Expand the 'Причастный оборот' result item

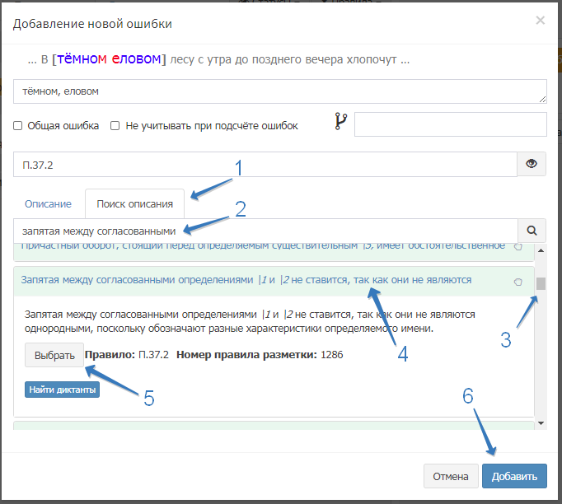point(247,246)
